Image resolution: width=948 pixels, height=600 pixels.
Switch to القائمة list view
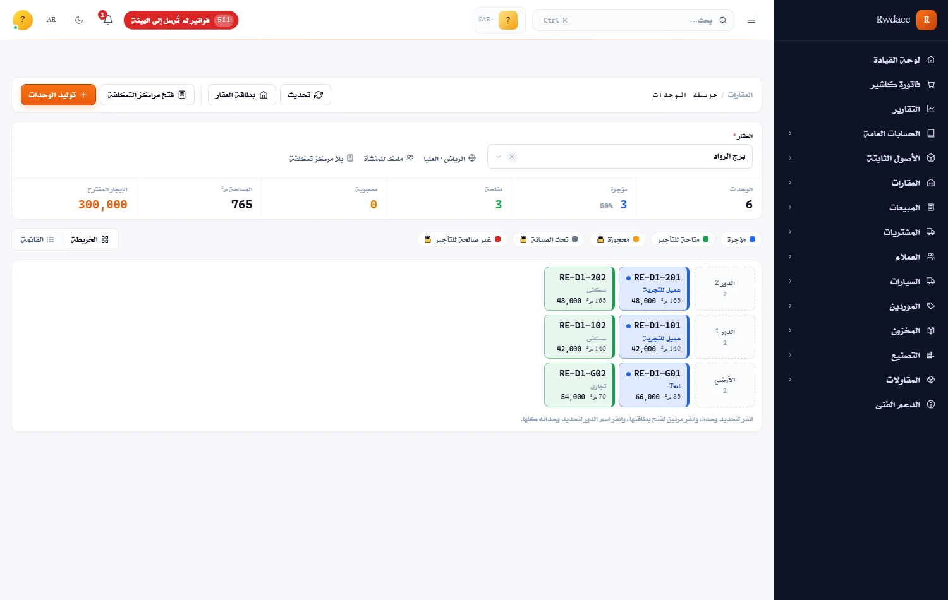(38, 240)
